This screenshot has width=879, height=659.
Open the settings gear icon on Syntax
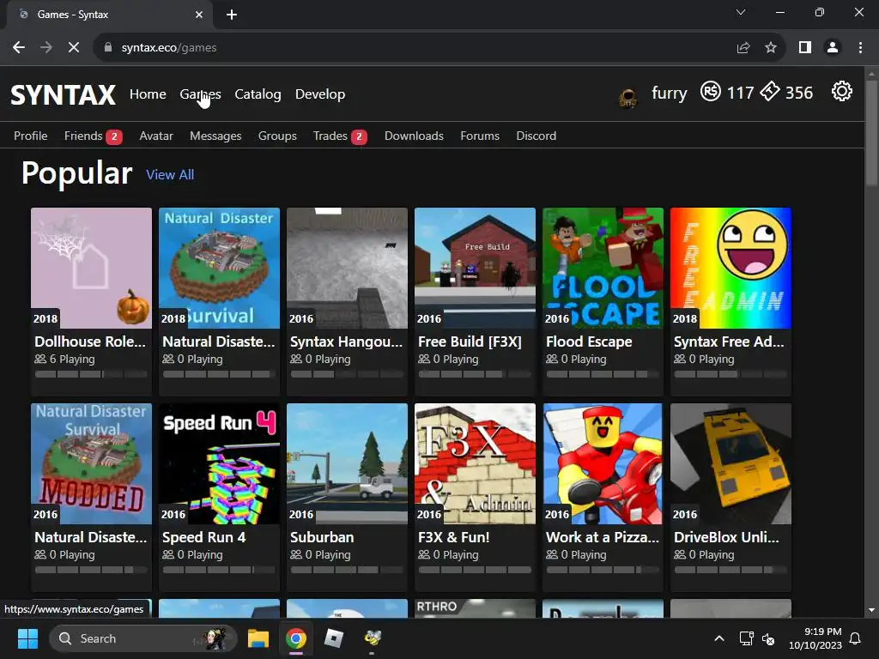[841, 91]
